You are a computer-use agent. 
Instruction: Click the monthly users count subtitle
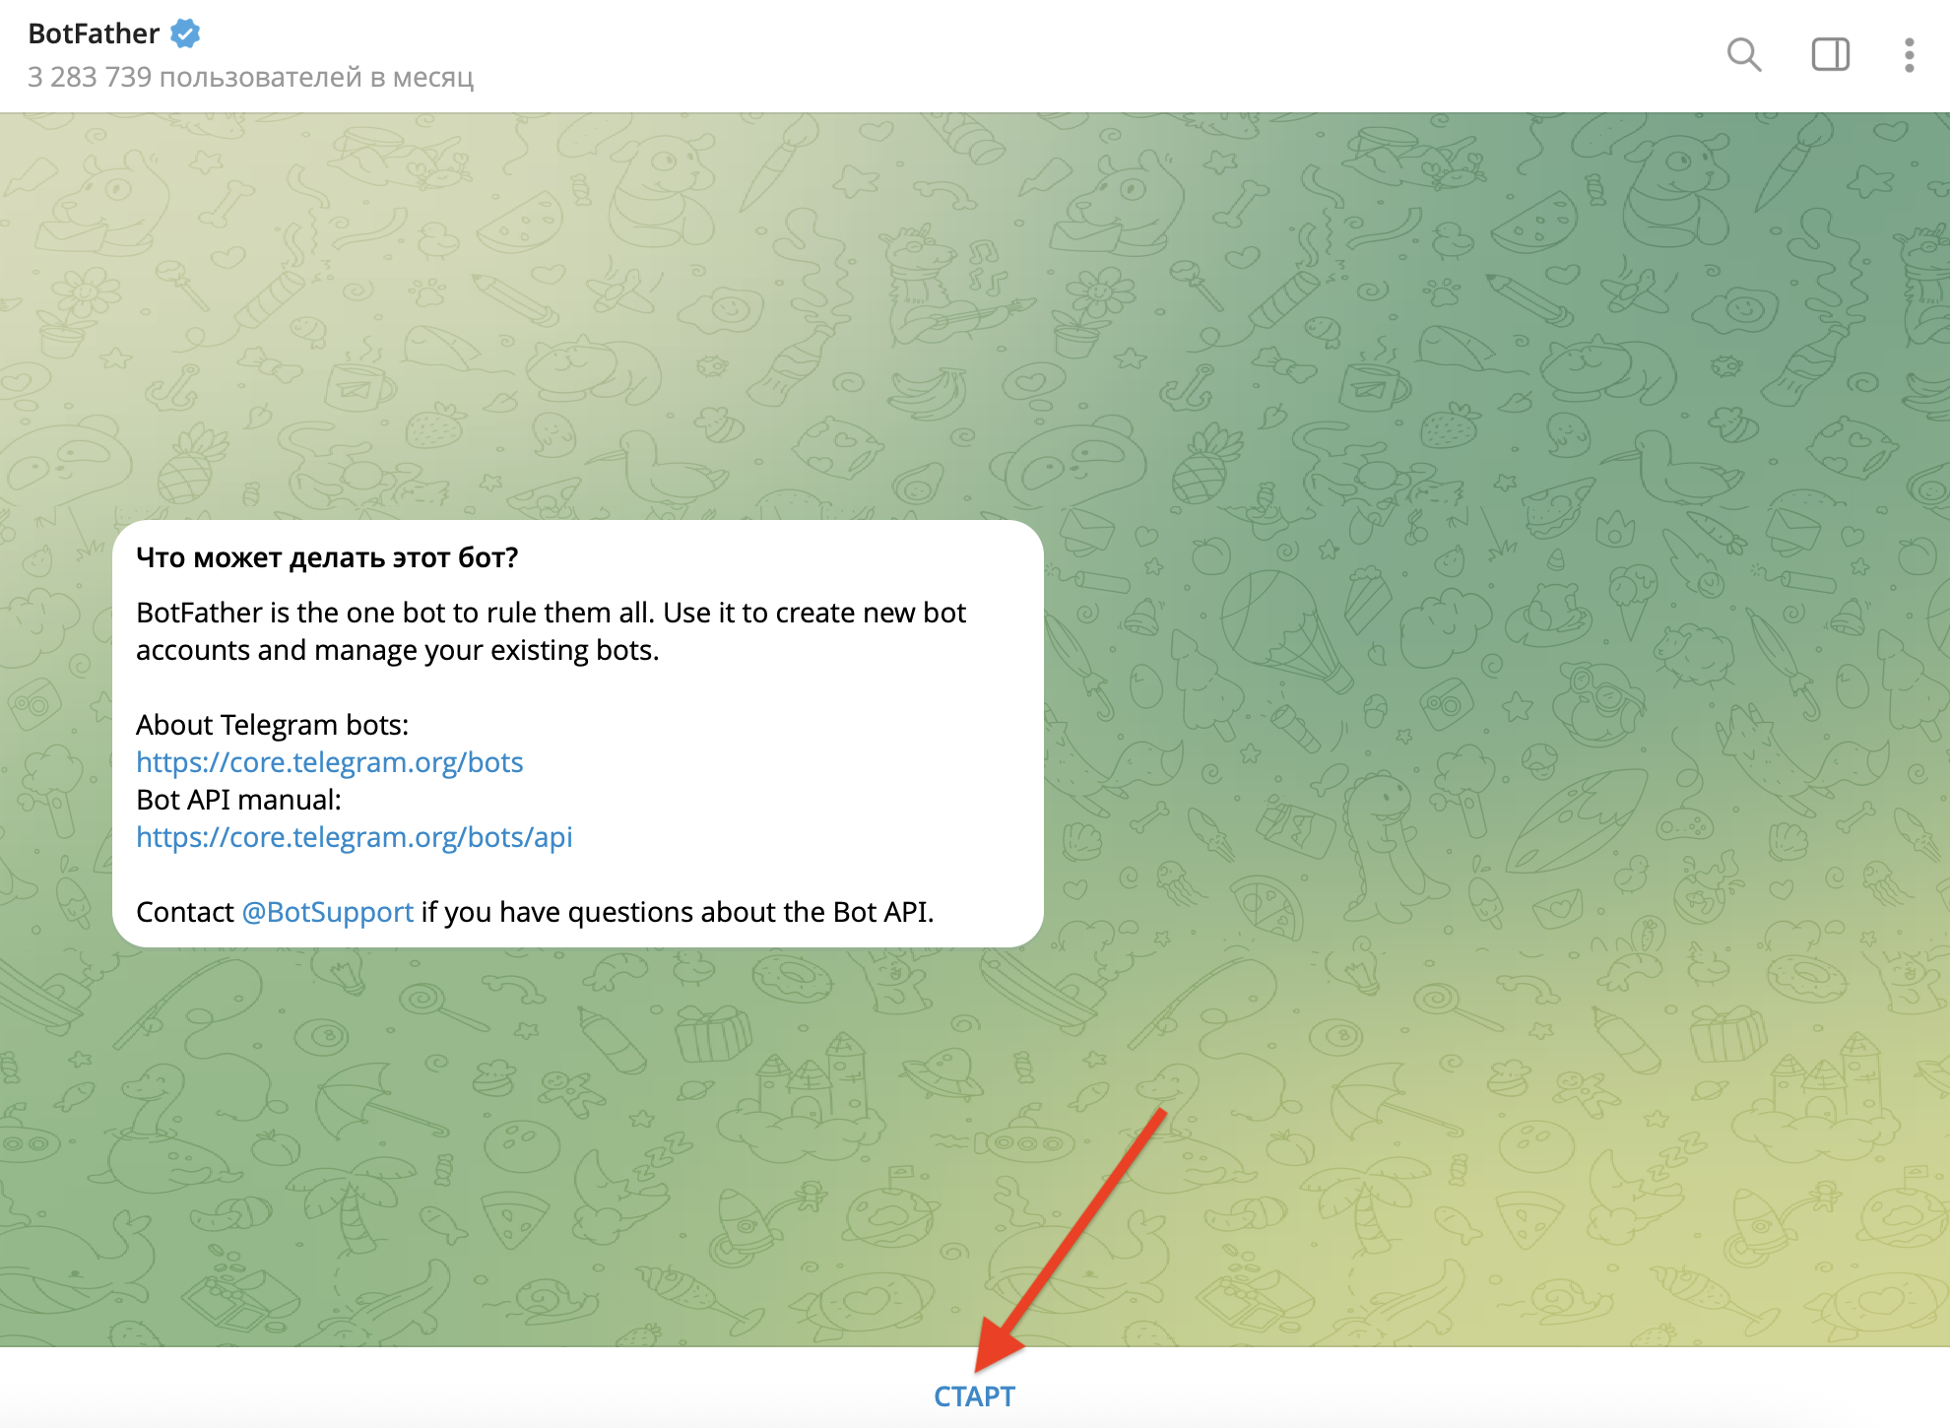click(x=250, y=77)
